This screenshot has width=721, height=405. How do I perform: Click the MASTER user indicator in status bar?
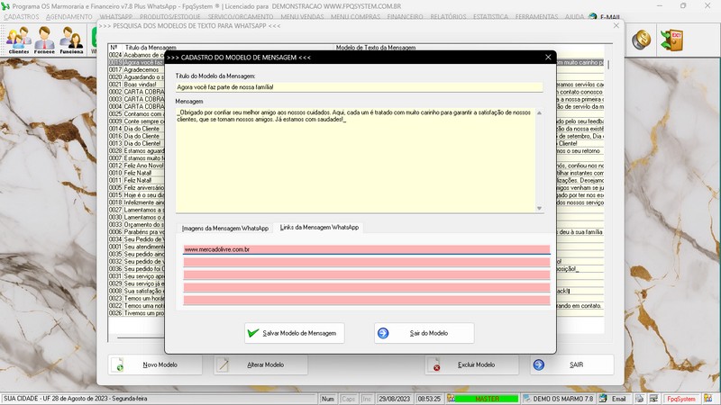pyautogui.click(x=487, y=399)
